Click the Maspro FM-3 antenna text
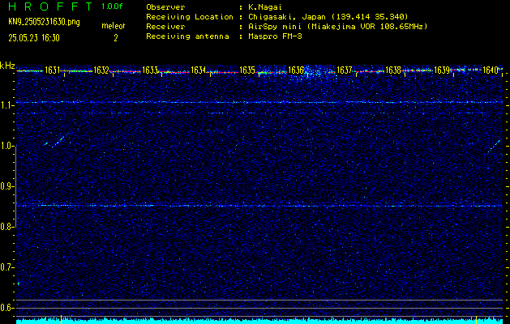This screenshot has width=510, height=324. [x=275, y=36]
